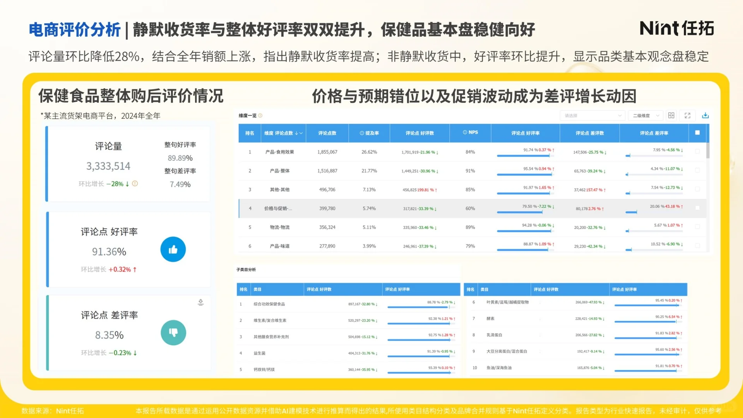The image size is (743, 418).
Task: Check the checkbox on the 产品-食用效果 row
Action: (x=698, y=152)
